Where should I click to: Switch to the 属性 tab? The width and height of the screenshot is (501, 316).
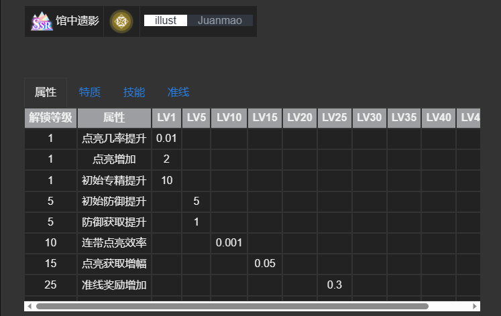pos(46,92)
